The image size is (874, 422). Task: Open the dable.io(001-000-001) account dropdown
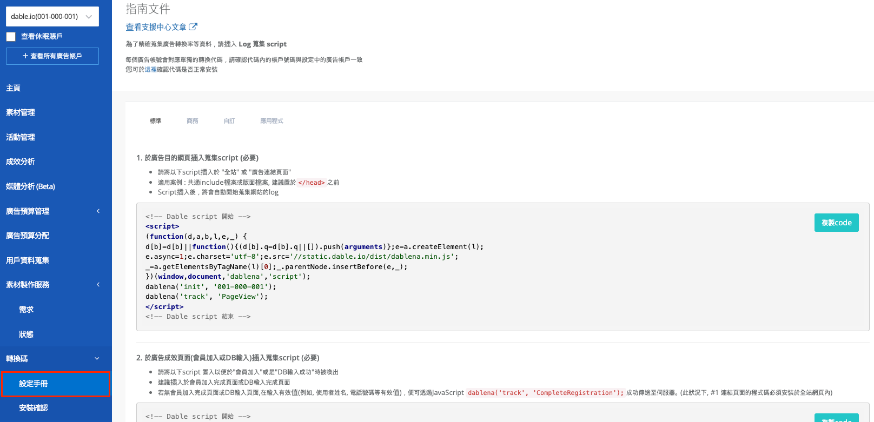pos(52,16)
